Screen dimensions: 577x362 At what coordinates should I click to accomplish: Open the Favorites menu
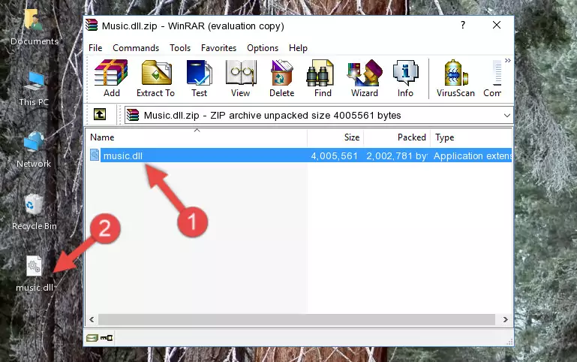(x=218, y=48)
